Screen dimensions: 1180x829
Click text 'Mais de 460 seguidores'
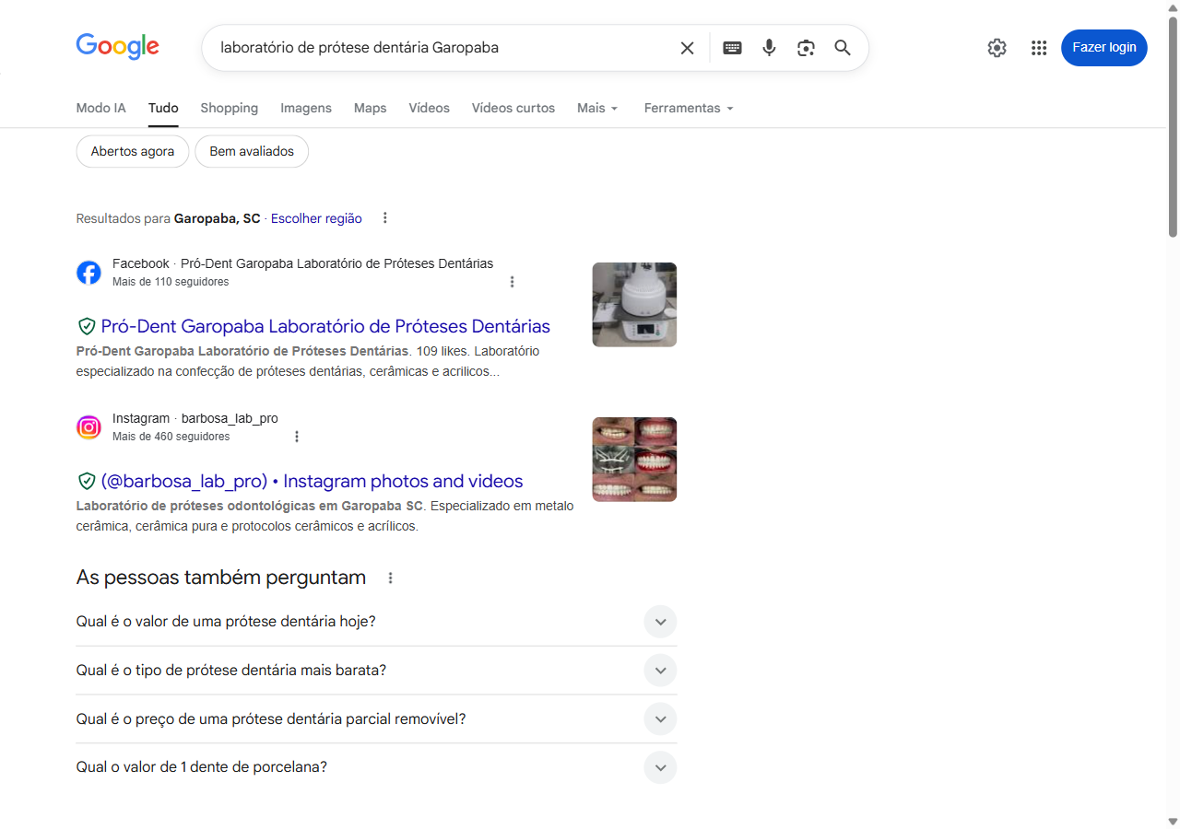coord(171,437)
